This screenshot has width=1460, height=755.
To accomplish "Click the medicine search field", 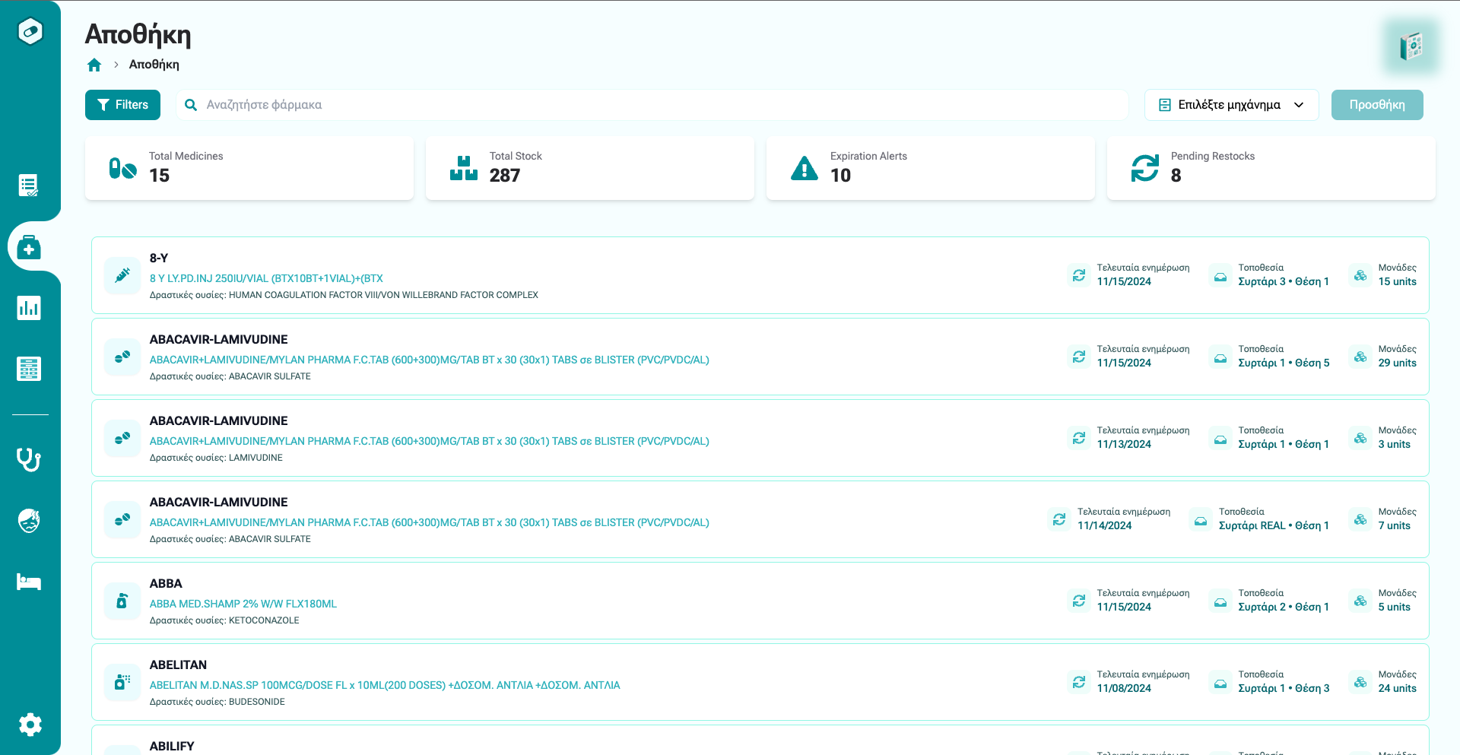I will pyautogui.click(x=652, y=105).
